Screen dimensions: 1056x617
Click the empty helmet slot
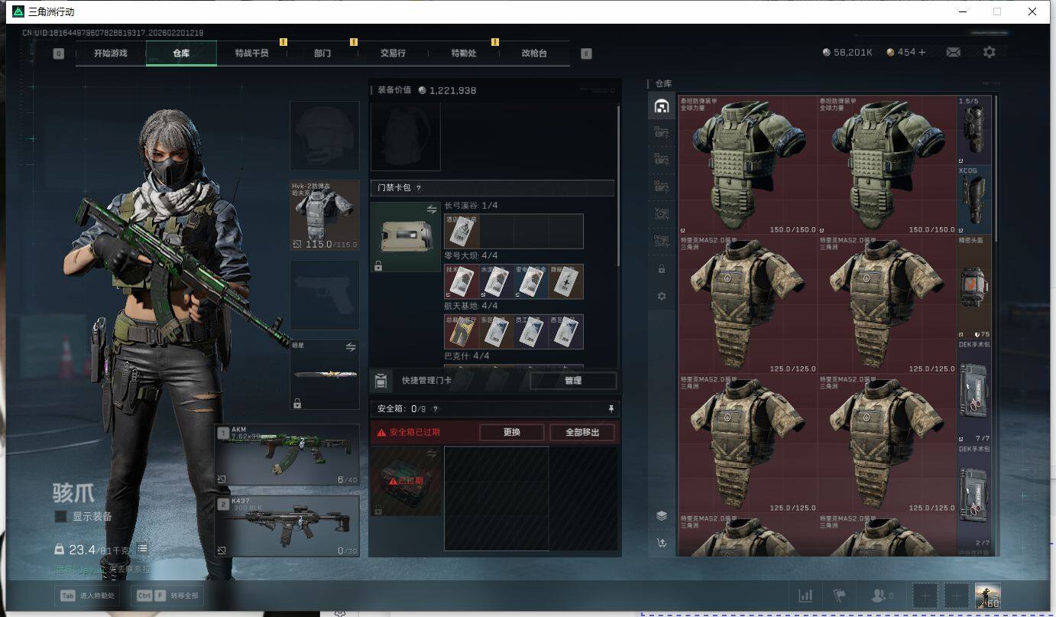[325, 135]
